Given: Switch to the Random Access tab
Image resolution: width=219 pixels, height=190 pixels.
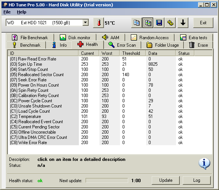Looking at the screenshot, I should point(150,38).
